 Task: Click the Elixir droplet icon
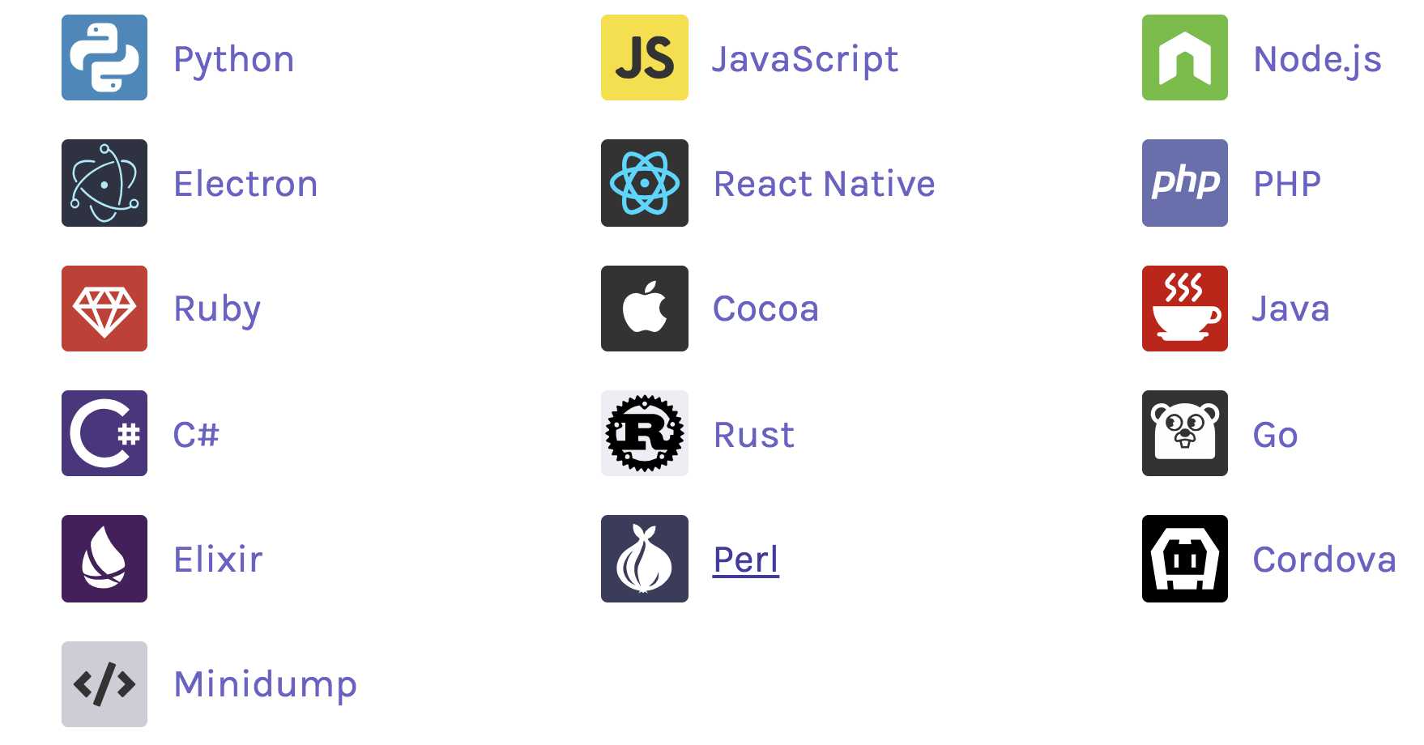[104, 559]
